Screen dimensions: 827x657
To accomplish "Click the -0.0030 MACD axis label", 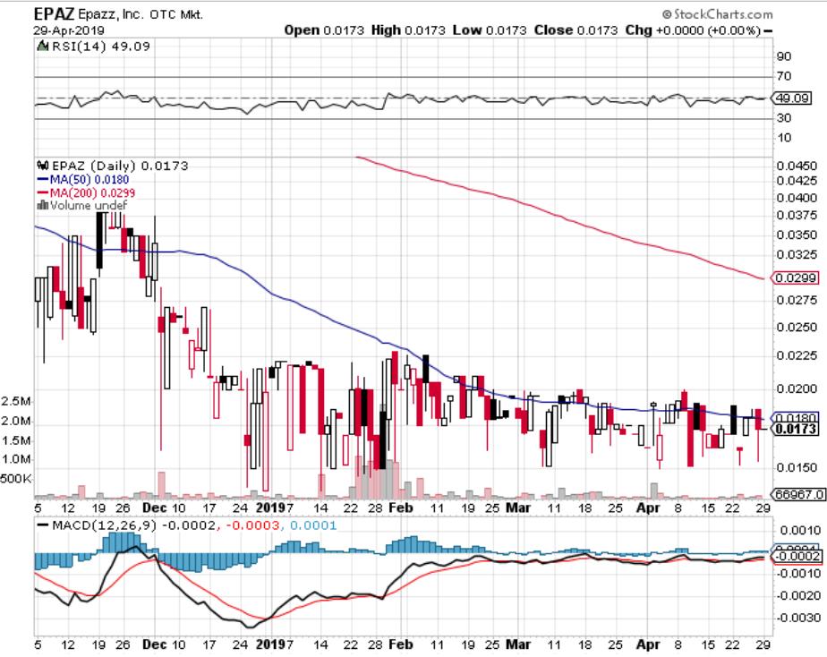I will pos(797,618).
